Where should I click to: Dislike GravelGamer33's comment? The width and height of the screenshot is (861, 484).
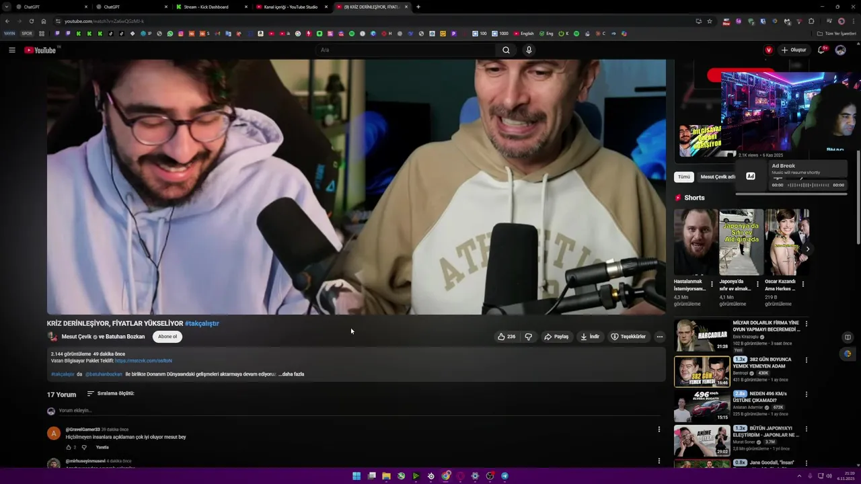pos(84,447)
